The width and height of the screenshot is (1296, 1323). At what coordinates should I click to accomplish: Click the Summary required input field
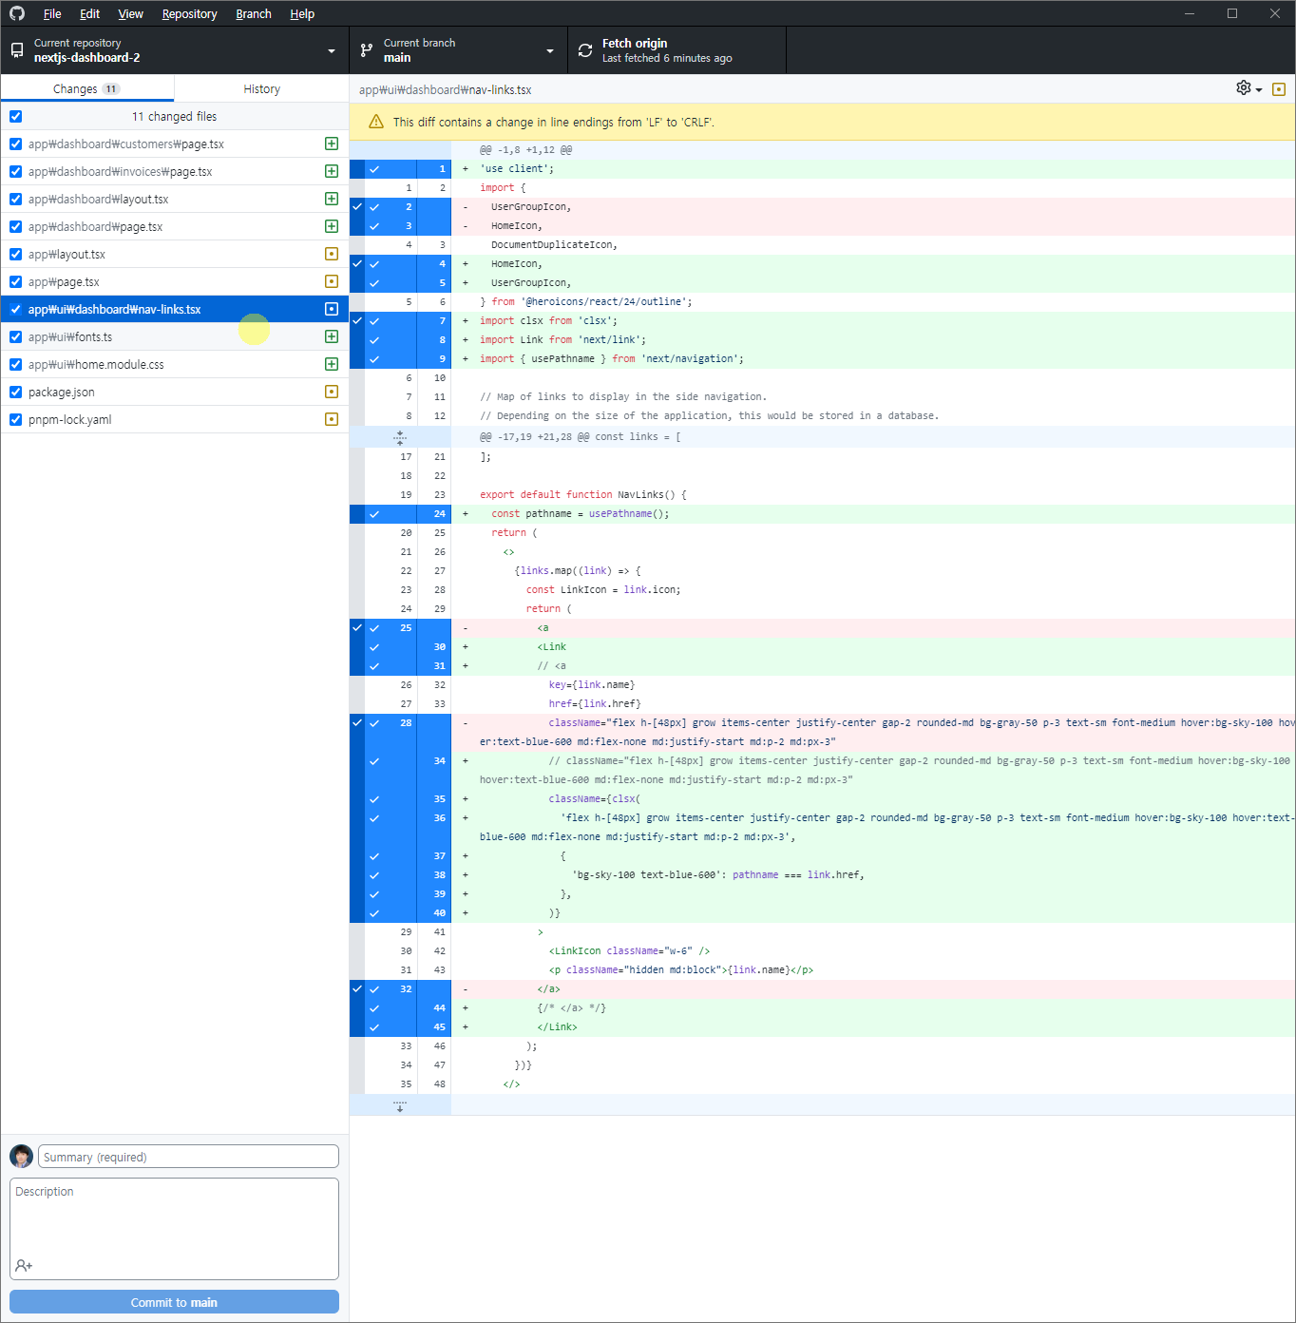point(187,1156)
